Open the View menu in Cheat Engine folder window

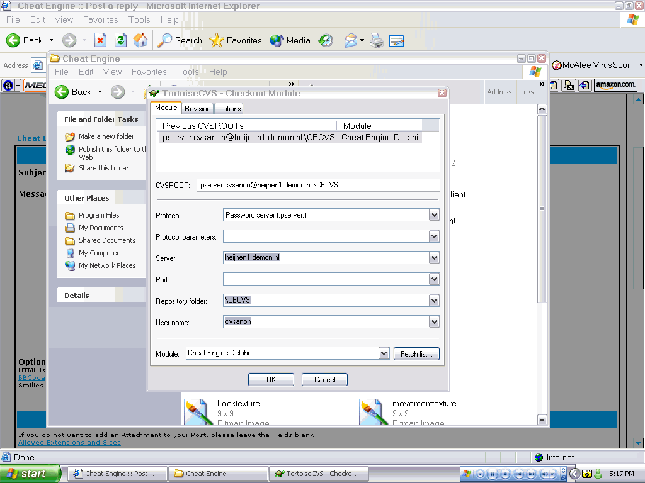tap(112, 72)
